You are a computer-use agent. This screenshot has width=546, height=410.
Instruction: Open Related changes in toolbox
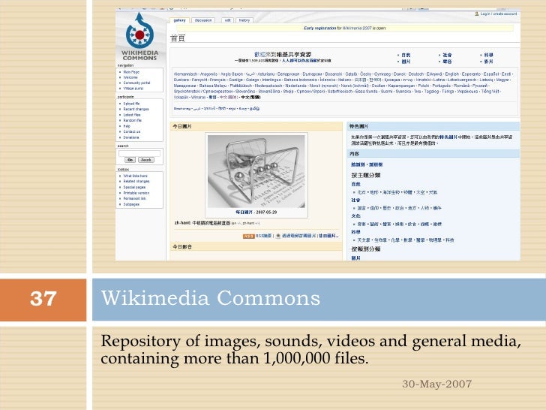[x=136, y=181]
